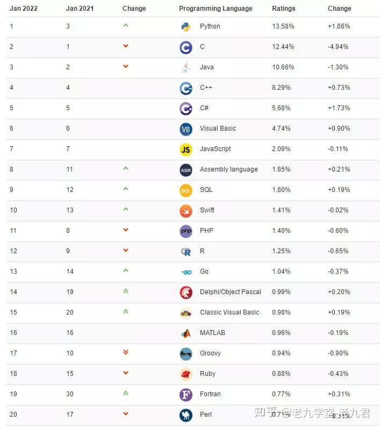Click the Perl camel icon
This screenshot has height=428, width=380.
coord(186,415)
